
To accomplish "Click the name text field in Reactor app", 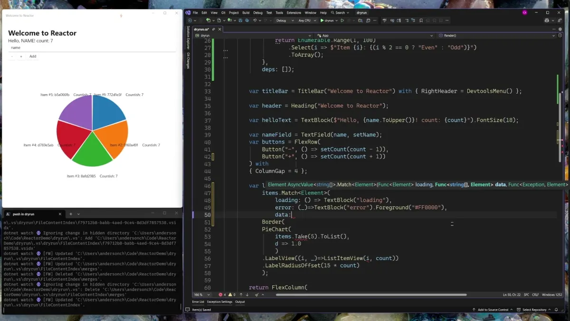I will [92, 48].
